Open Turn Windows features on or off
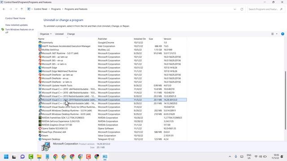This screenshot has height=161, width=287. click(19, 31)
